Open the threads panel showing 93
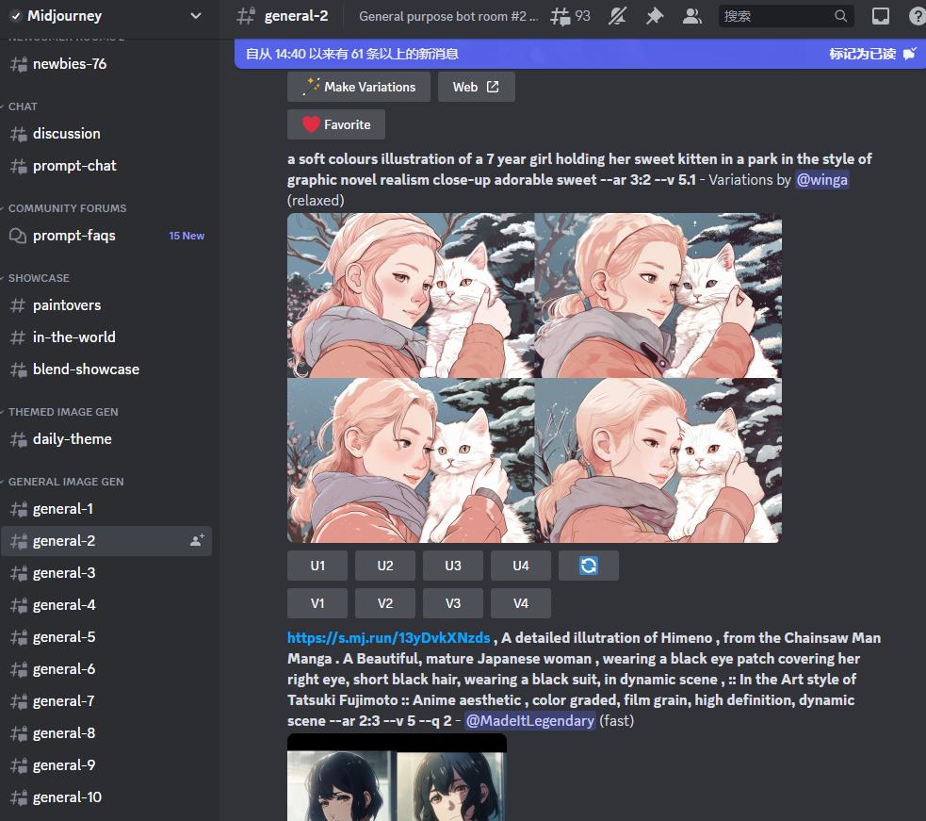The height and width of the screenshot is (821, 926). click(x=570, y=15)
